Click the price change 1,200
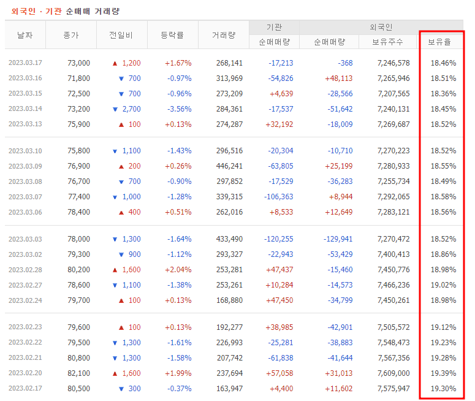 (132, 63)
